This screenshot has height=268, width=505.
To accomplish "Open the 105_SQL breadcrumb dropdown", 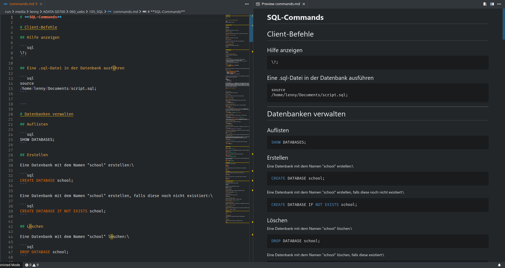I will [x=96, y=12].
